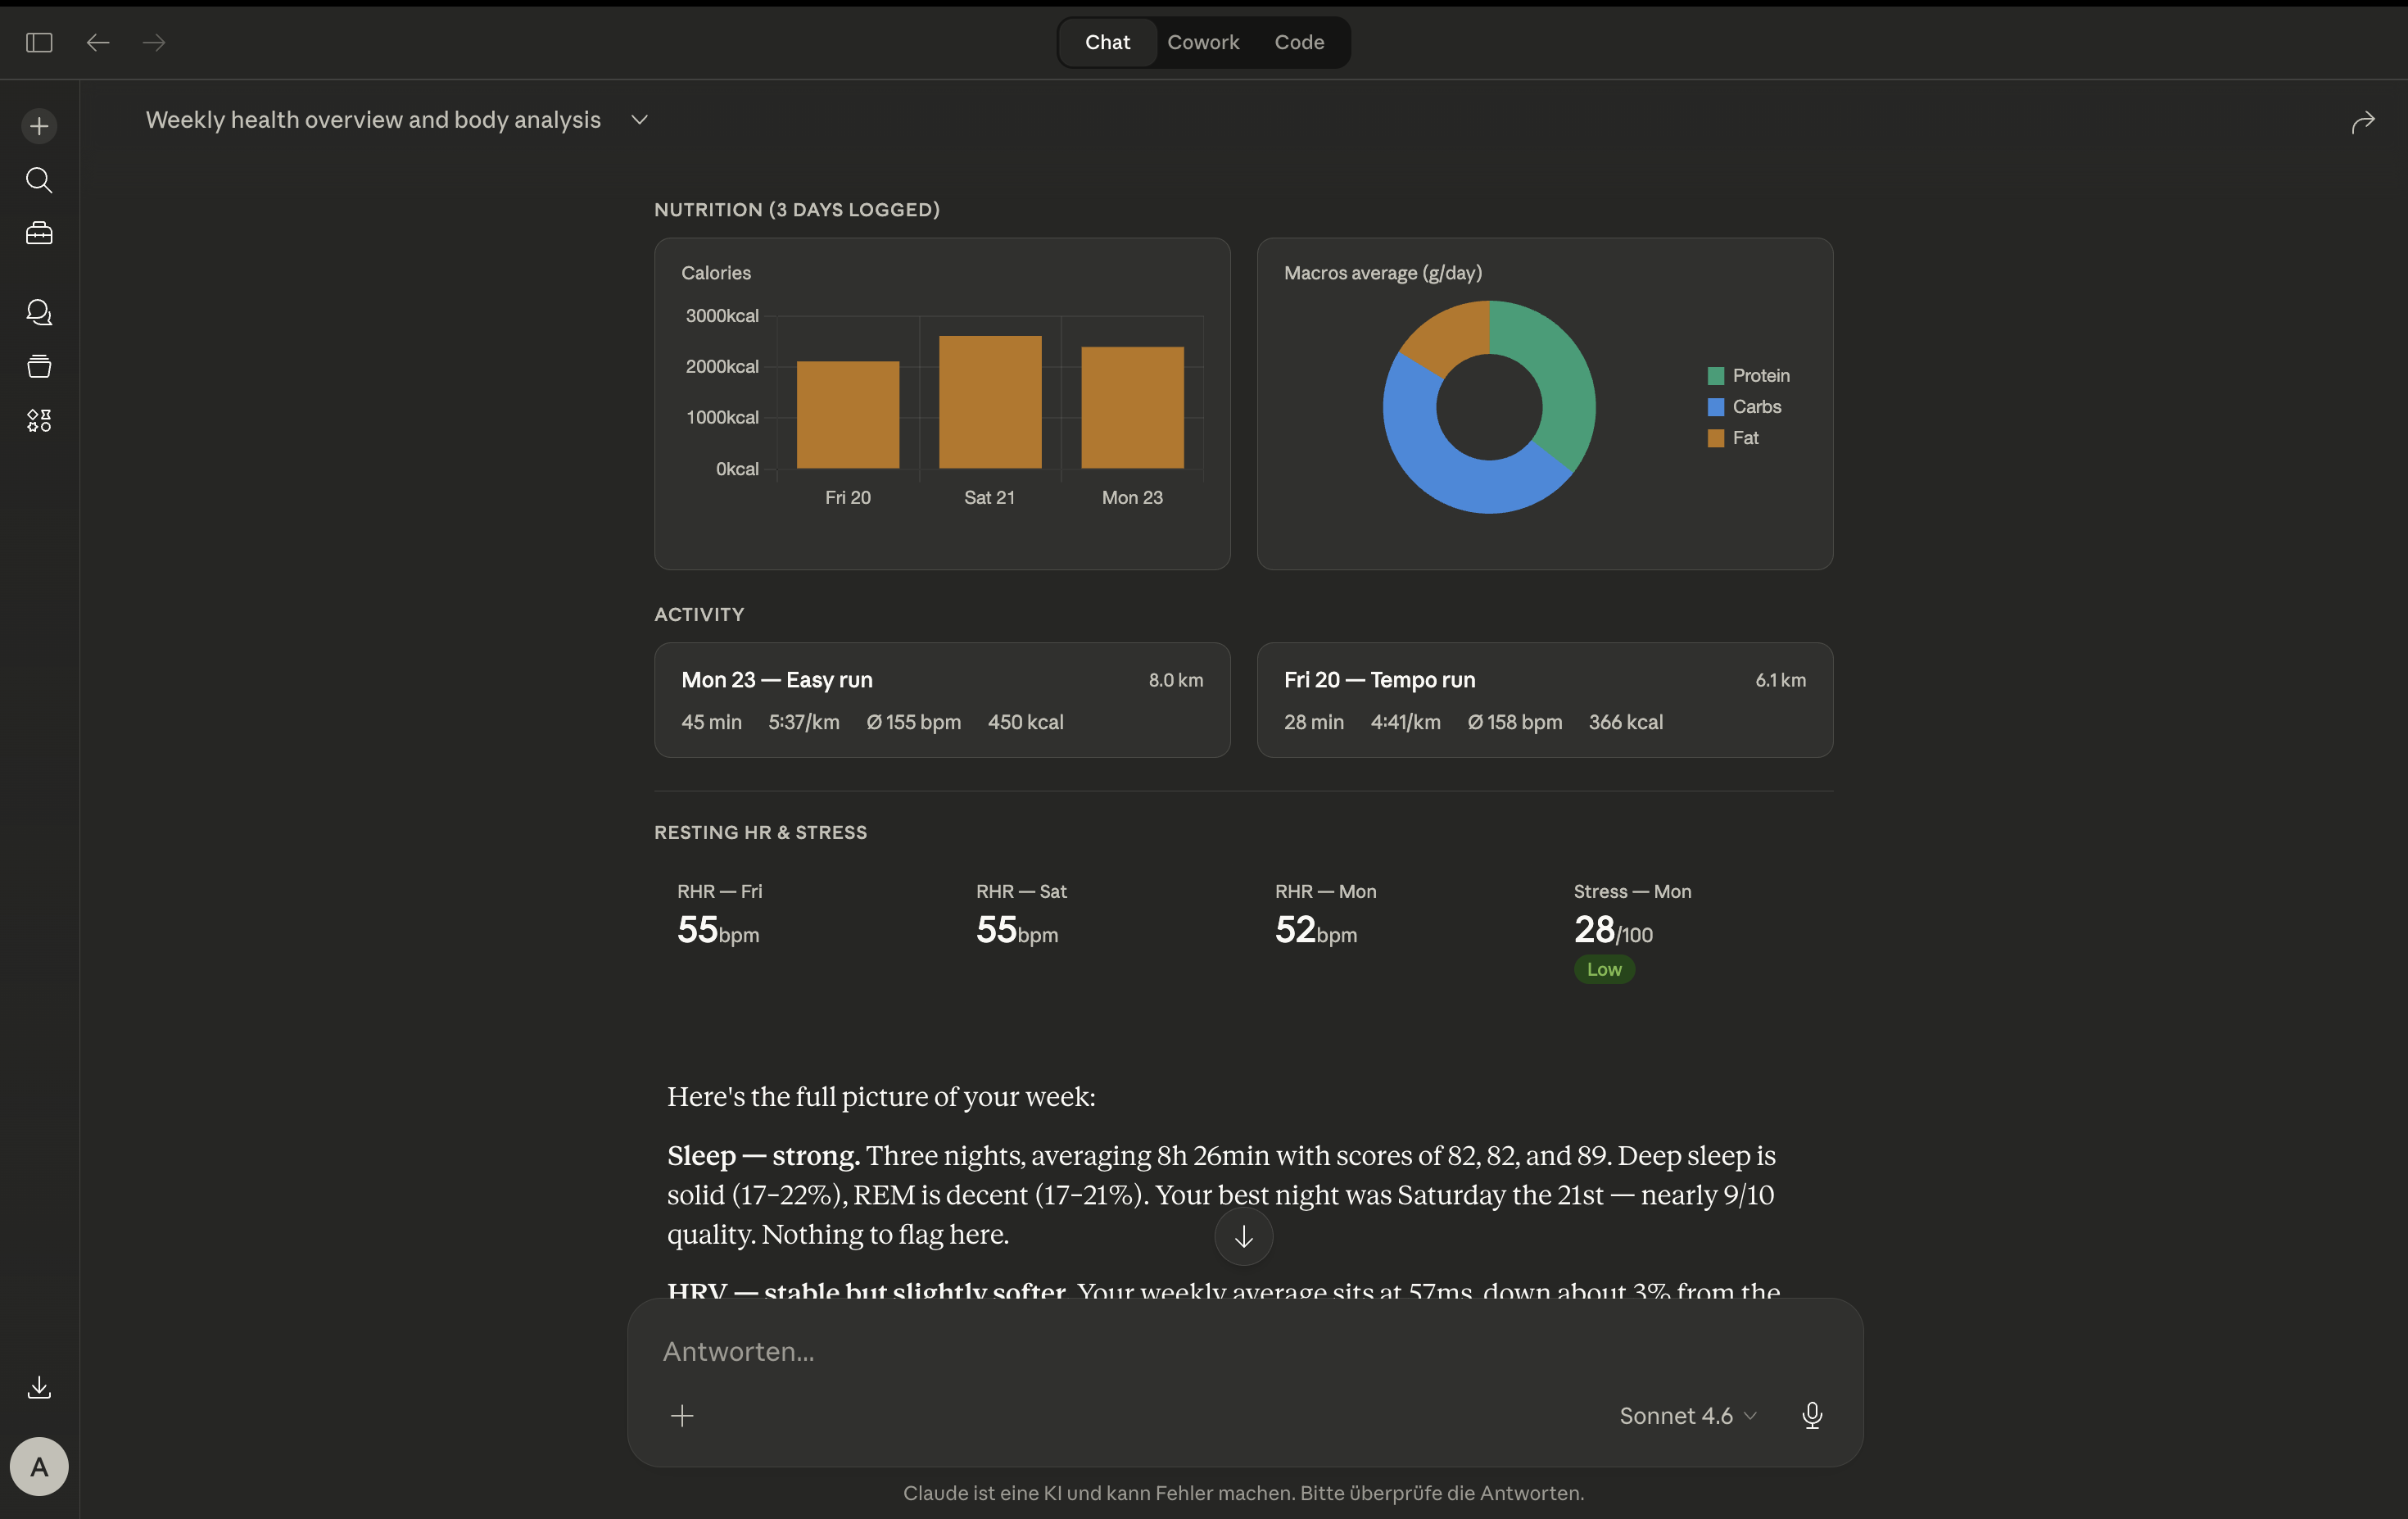
Task: Activate the microphone voice input
Action: 1811,1415
